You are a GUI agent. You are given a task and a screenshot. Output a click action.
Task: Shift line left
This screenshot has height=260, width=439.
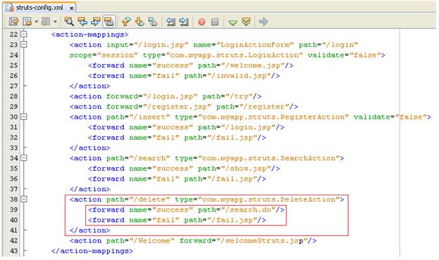(x=171, y=22)
